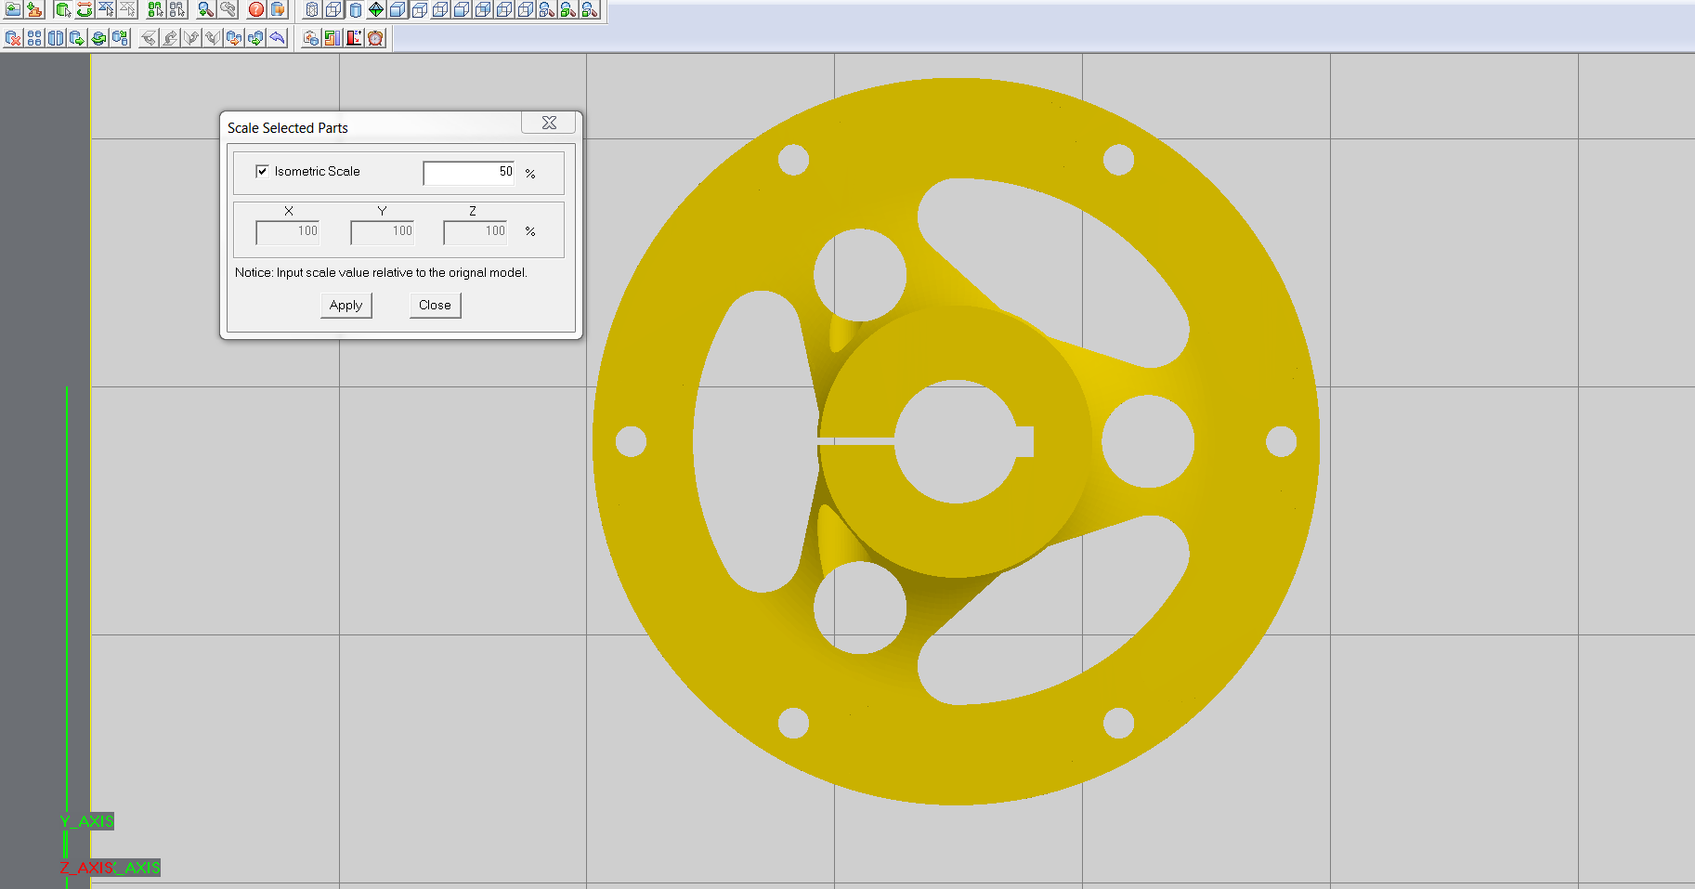Click the blue undo arrow icon
Screen dimensions: 1695x889
(277, 38)
